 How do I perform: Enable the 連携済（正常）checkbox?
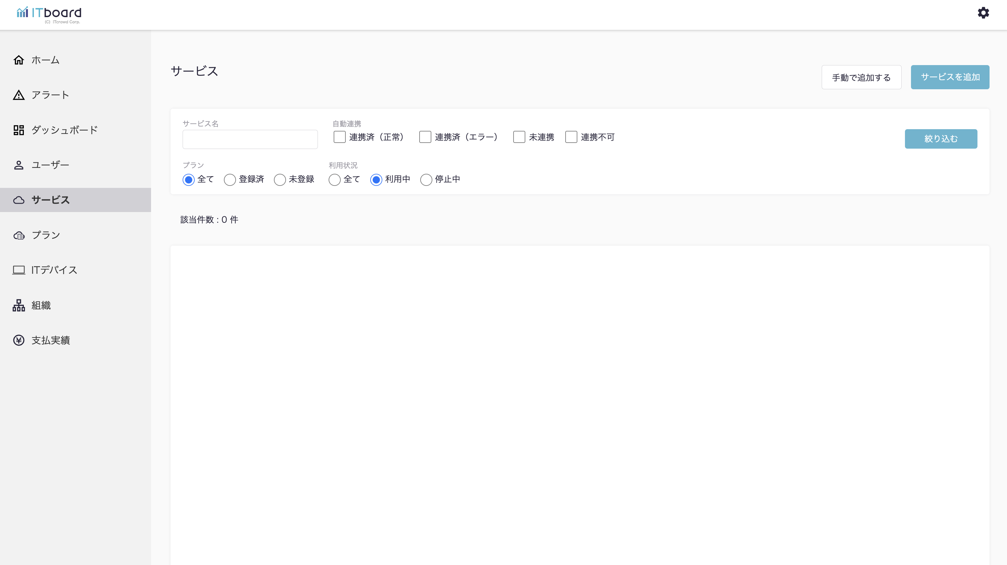[x=339, y=137]
